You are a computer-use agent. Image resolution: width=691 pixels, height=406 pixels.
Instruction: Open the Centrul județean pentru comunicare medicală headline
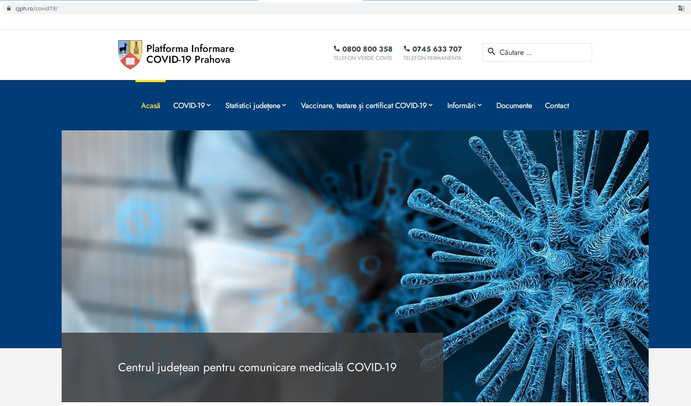257,367
